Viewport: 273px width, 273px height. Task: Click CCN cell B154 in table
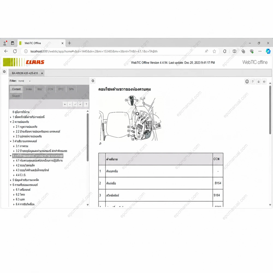click(x=218, y=183)
